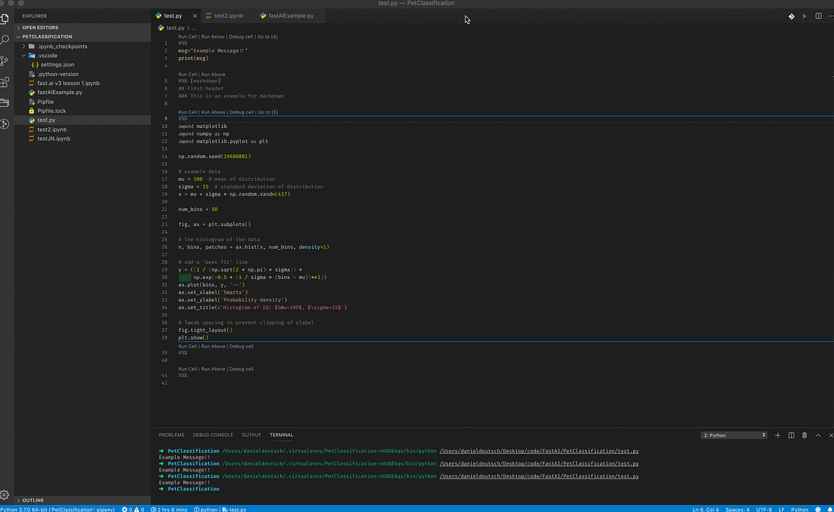This screenshot has width=834, height=512.
Task: Maximize the terminal panel via the chevron icon
Action: (817, 435)
